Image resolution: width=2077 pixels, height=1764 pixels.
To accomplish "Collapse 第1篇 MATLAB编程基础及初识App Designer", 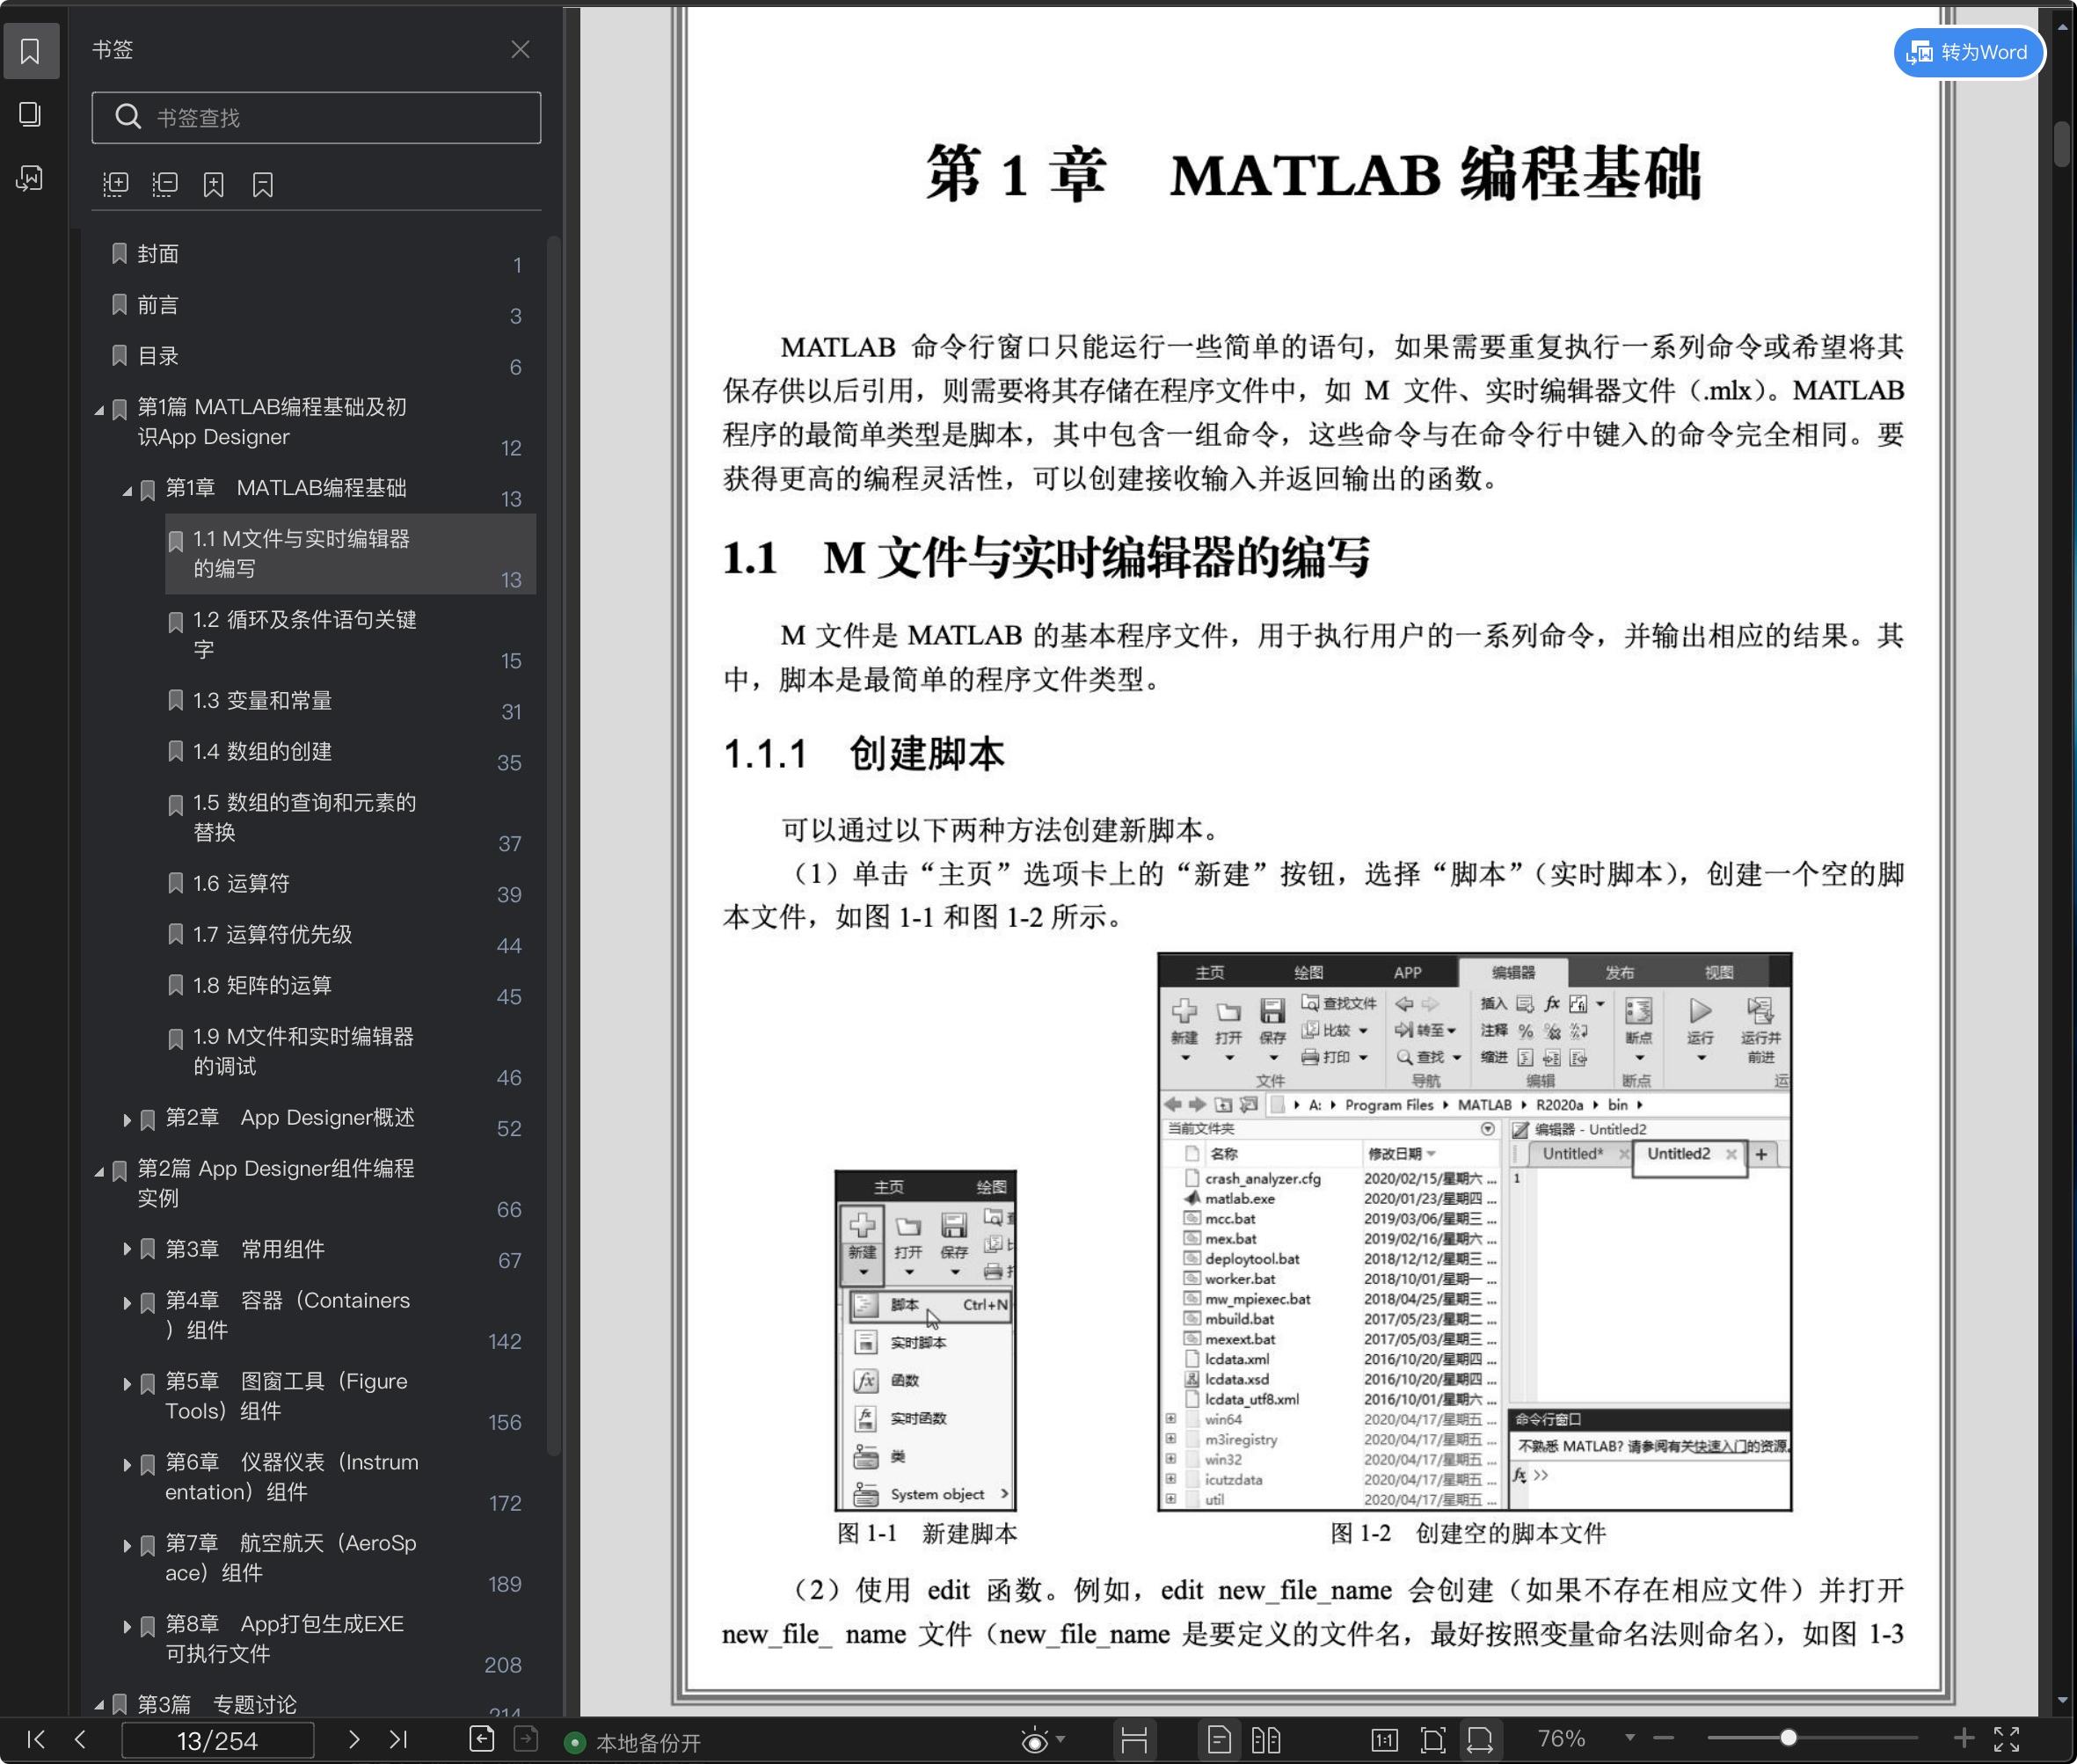I will coord(99,410).
